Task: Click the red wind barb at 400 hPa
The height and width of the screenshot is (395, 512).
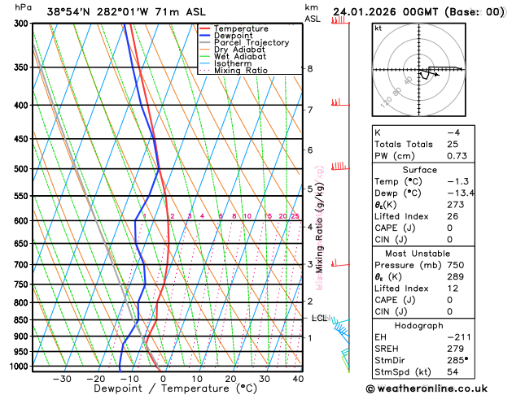Action: pos(340,102)
